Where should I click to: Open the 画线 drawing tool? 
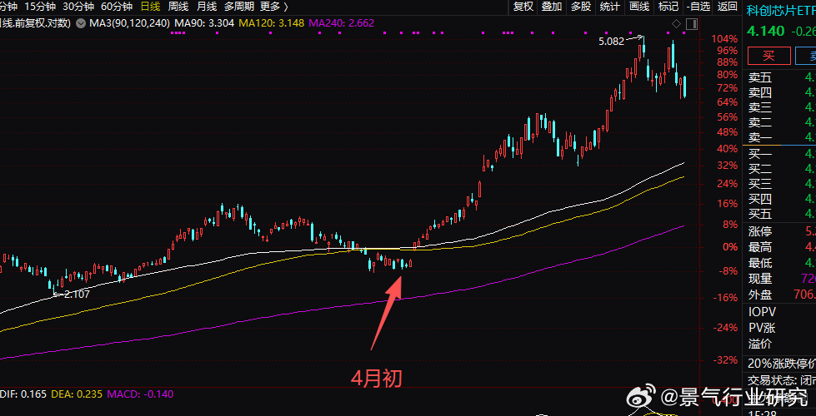click(x=639, y=7)
